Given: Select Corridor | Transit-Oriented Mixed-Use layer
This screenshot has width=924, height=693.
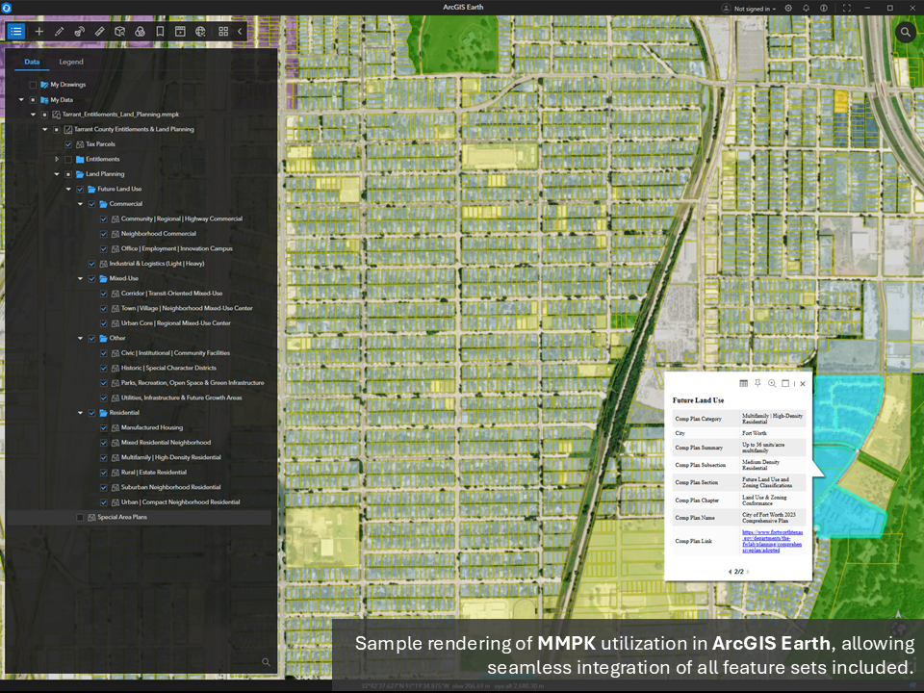Looking at the screenshot, I should (x=171, y=294).
